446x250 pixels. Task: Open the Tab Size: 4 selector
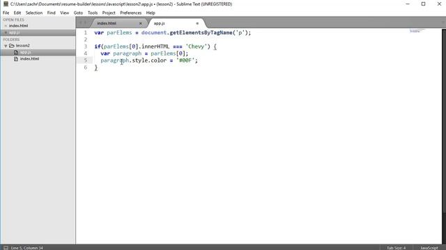coord(397,248)
